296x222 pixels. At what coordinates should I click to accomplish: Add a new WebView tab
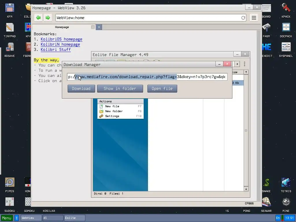coord(99,27)
